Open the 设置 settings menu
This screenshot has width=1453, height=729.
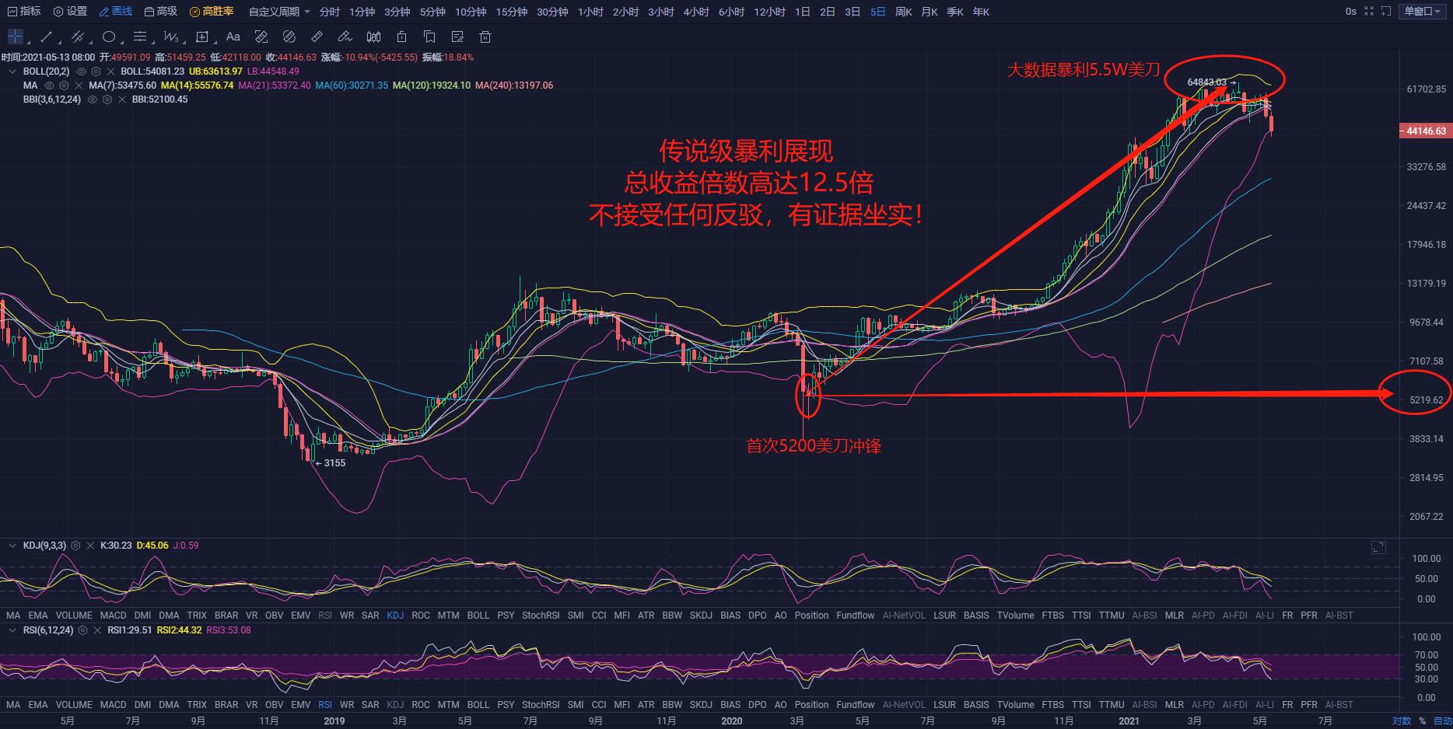(70, 12)
